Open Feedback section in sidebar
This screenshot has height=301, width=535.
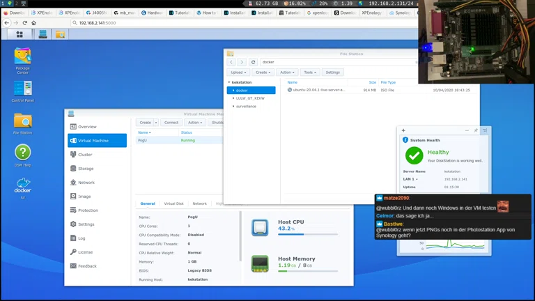point(98,266)
